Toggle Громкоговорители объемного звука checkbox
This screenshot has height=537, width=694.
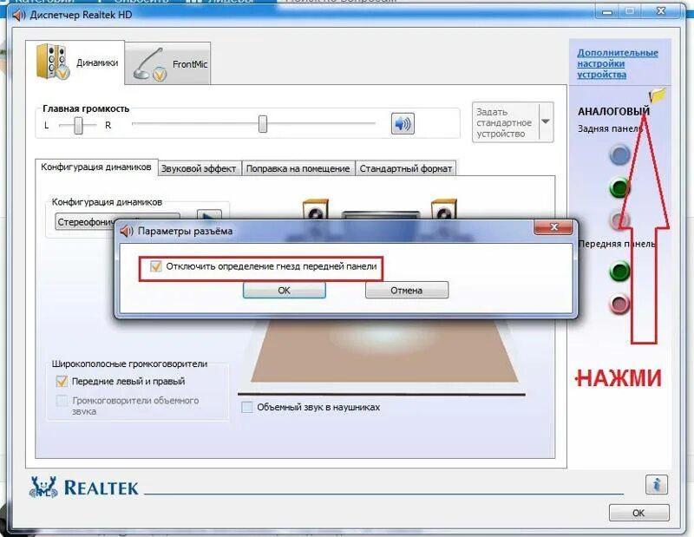[62, 401]
